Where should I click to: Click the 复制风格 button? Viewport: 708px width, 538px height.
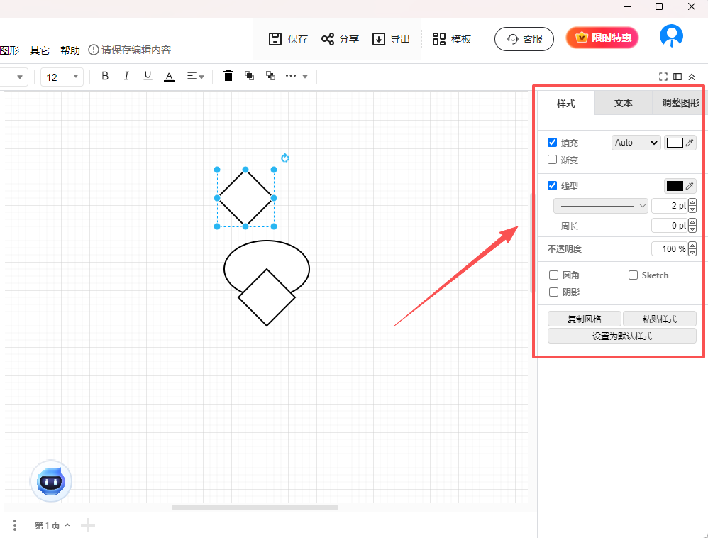[x=585, y=319]
